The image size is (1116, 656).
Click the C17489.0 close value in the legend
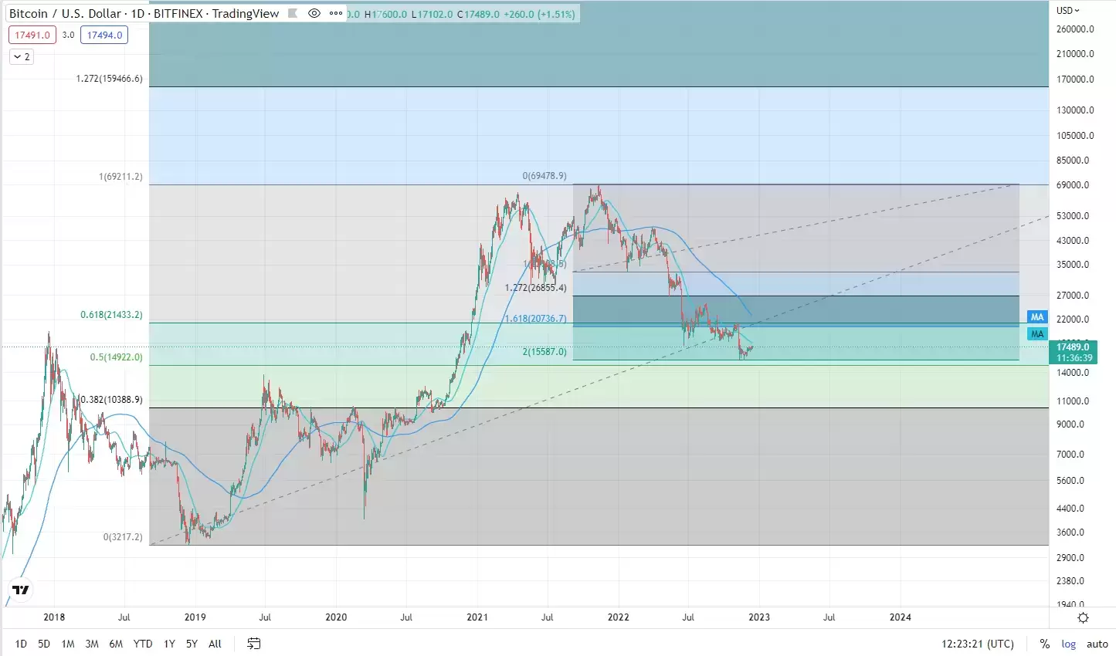coord(477,14)
